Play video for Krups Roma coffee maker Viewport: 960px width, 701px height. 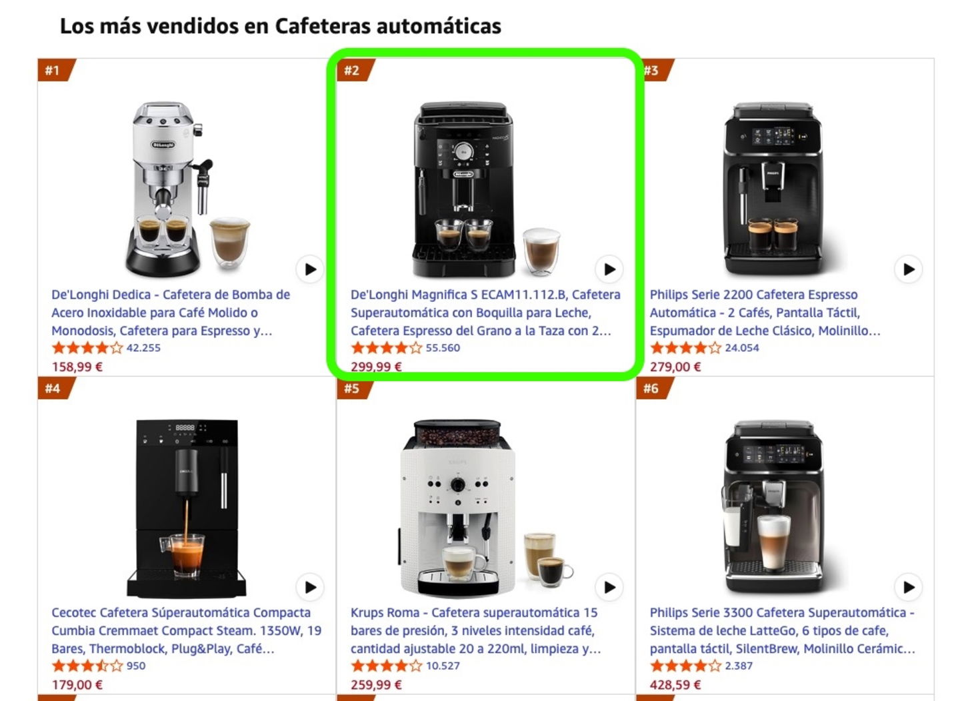click(609, 587)
